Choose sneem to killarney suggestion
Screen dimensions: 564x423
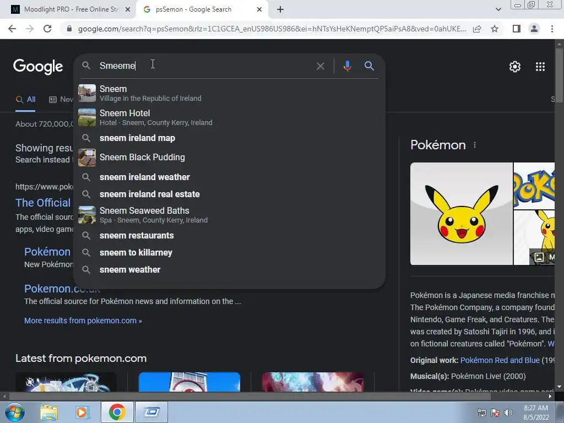click(229, 253)
